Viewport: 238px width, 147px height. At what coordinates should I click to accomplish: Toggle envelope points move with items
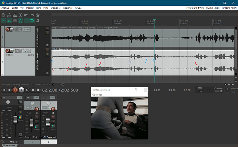pos(21,21)
